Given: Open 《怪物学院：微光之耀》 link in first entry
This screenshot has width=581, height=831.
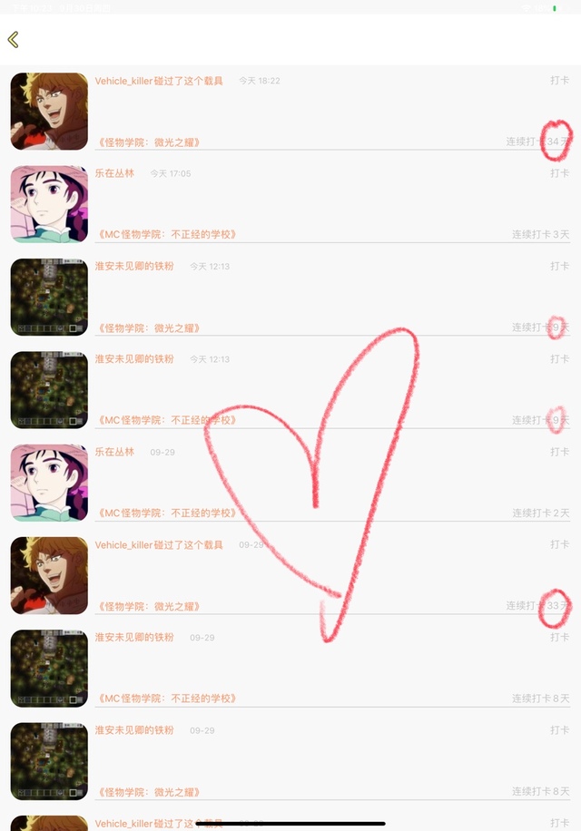Looking at the screenshot, I should (x=149, y=142).
